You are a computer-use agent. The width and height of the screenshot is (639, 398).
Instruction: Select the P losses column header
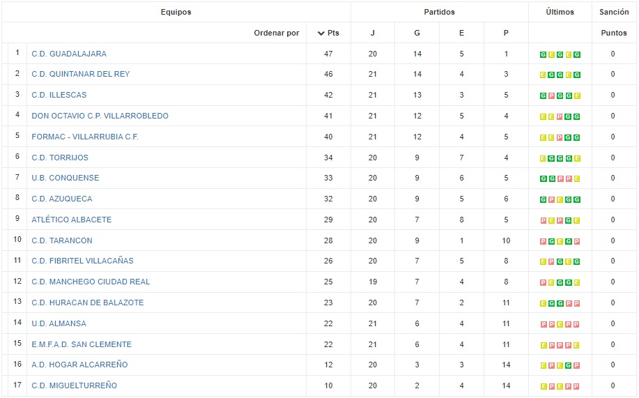click(x=506, y=33)
